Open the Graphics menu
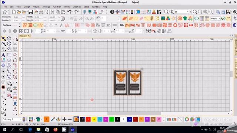Screen dimensions: 237x133 click(x=77, y=7)
